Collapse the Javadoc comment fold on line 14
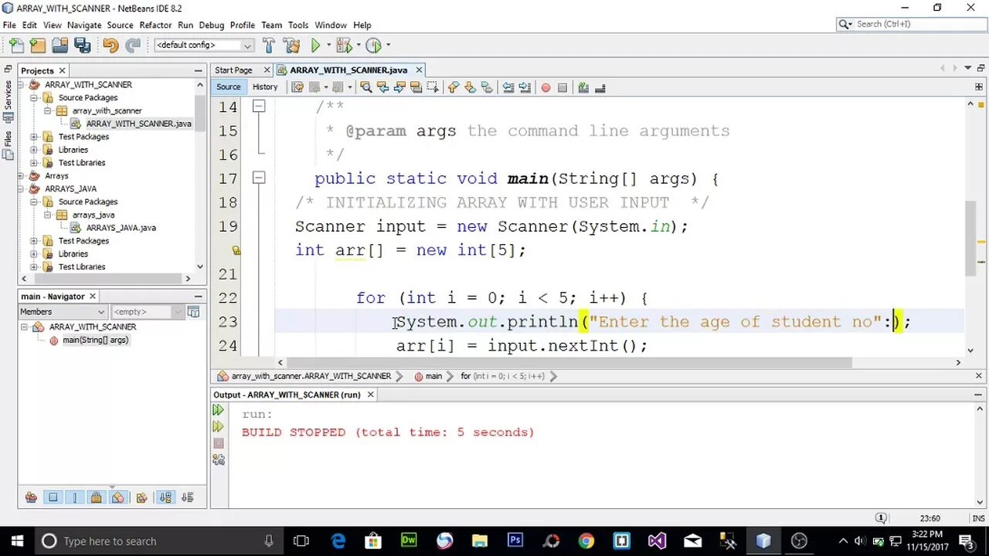Viewport: 989px width, 556px height. (259, 107)
